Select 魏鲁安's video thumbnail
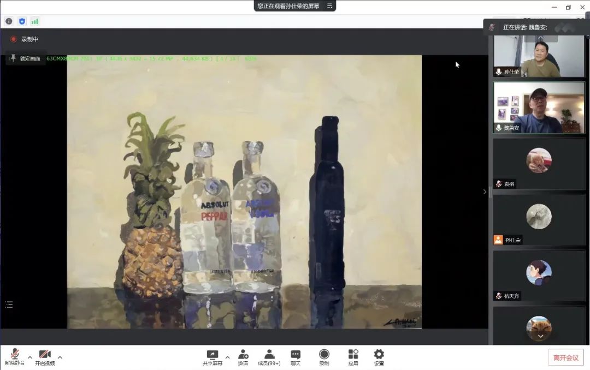The width and height of the screenshot is (590, 370). coord(539,108)
